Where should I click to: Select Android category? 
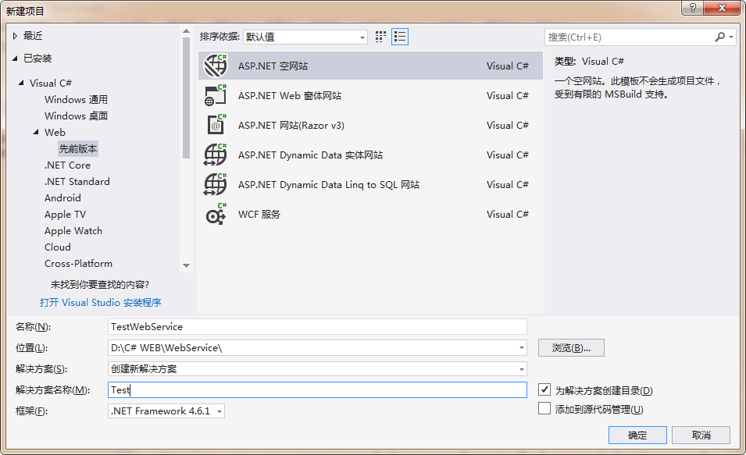pyautogui.click(x=62, y=197)
